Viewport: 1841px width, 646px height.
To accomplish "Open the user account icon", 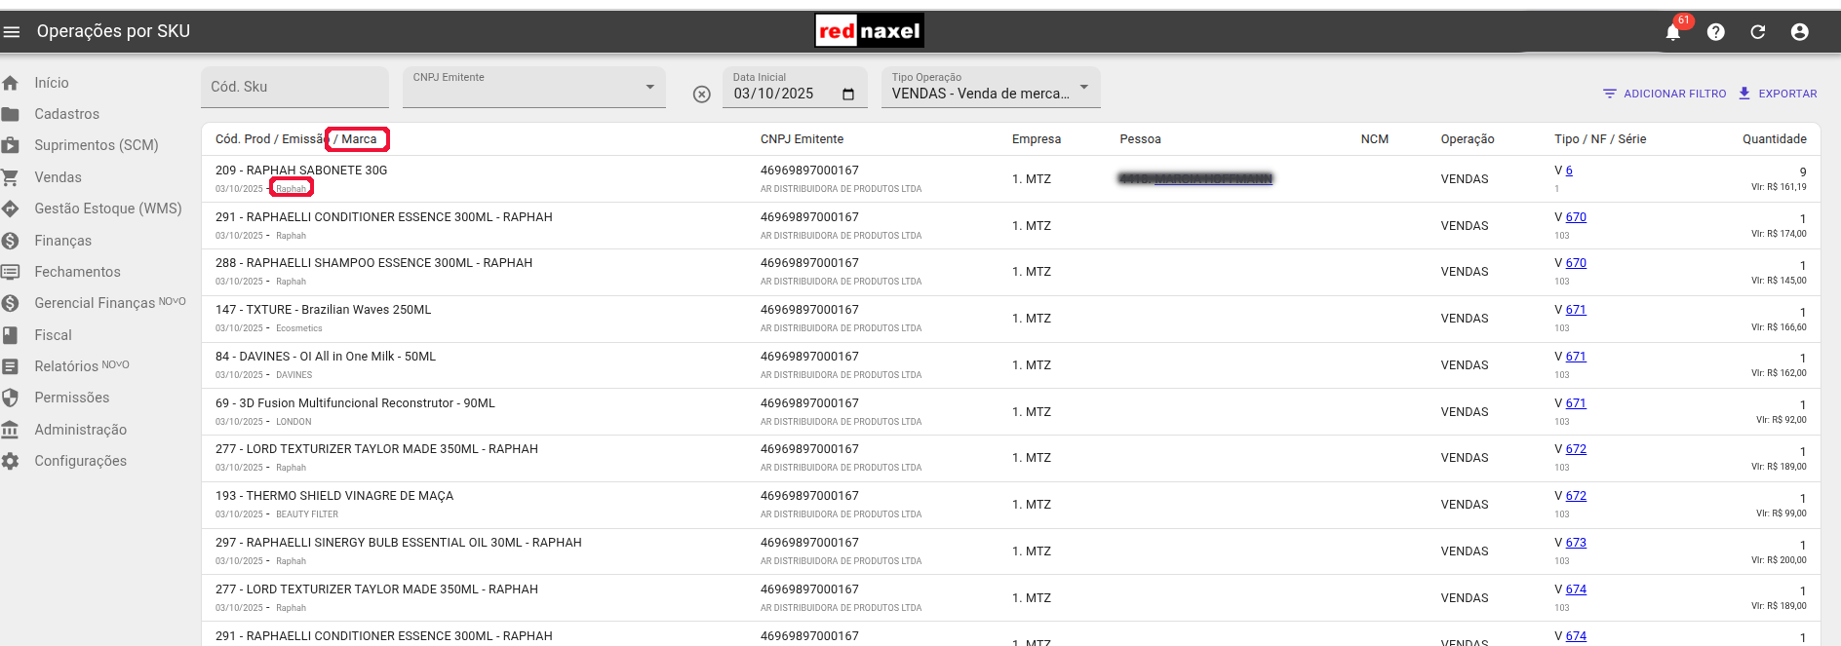I will pyautogui.click(x=1800, y=32).
